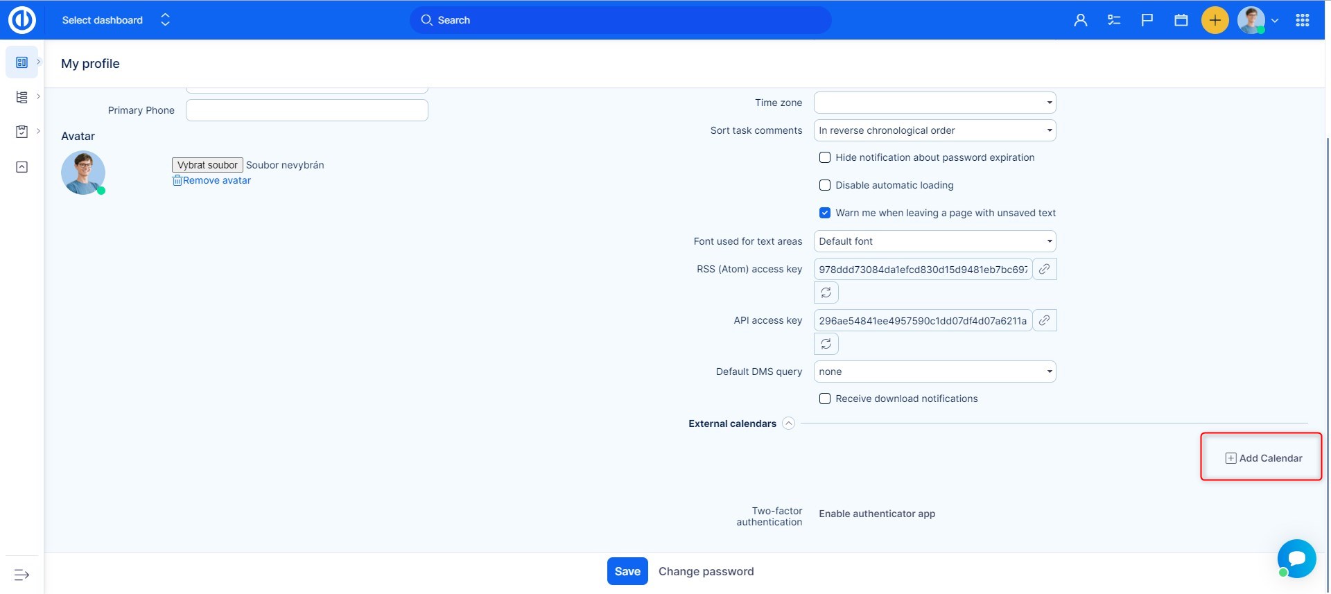
Task: Click the Primary Phone input field
Action: (306, 110)
